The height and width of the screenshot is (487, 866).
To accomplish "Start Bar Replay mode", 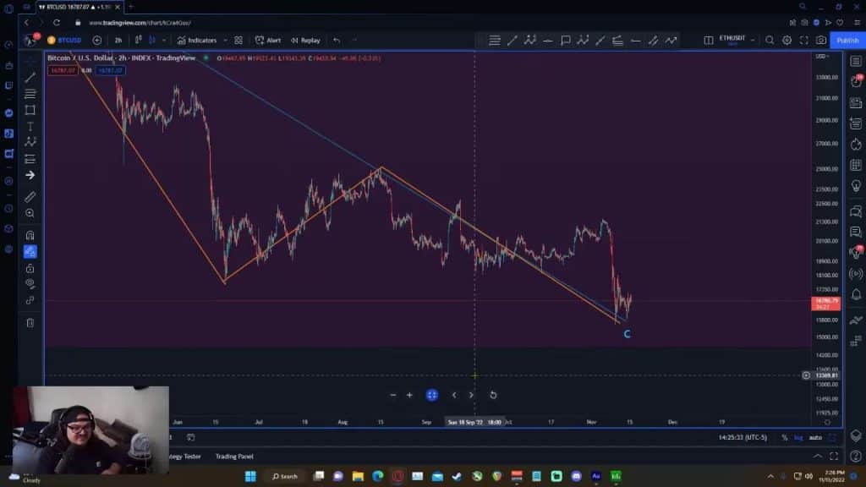I will click(305, 40).
